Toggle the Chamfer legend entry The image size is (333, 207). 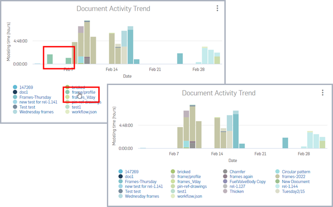(239, 171)
